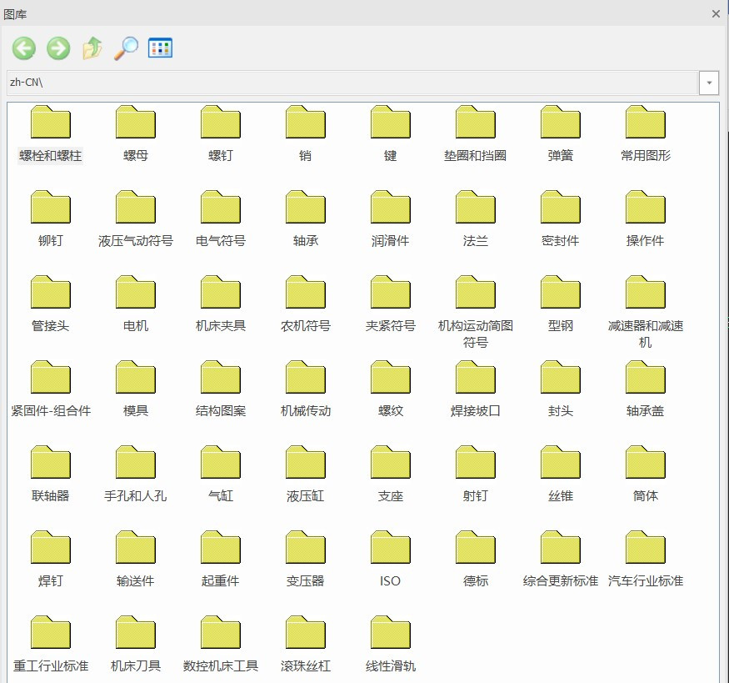Open the 联轴器 folder
The width and height of the screenshot is (729, 683).
[51, 464]
